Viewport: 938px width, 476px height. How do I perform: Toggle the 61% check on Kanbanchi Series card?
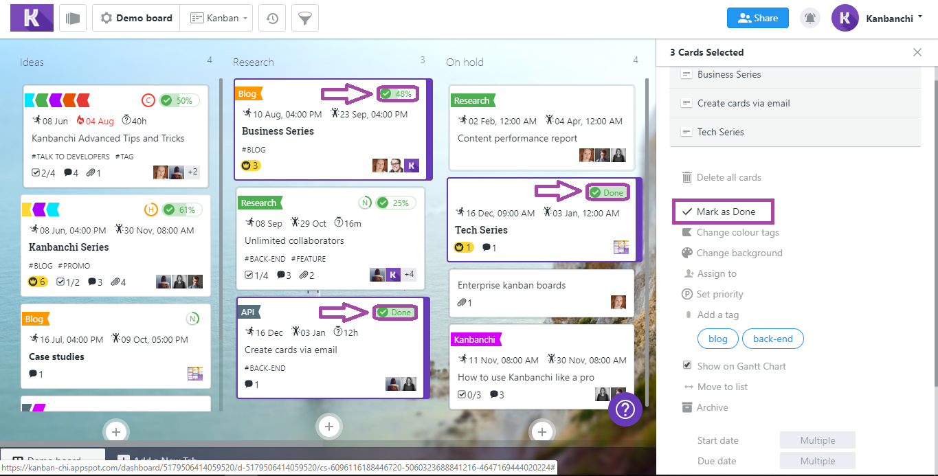169,209
